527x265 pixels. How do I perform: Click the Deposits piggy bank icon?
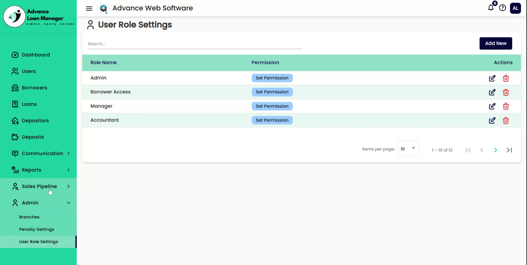point(15,137)
